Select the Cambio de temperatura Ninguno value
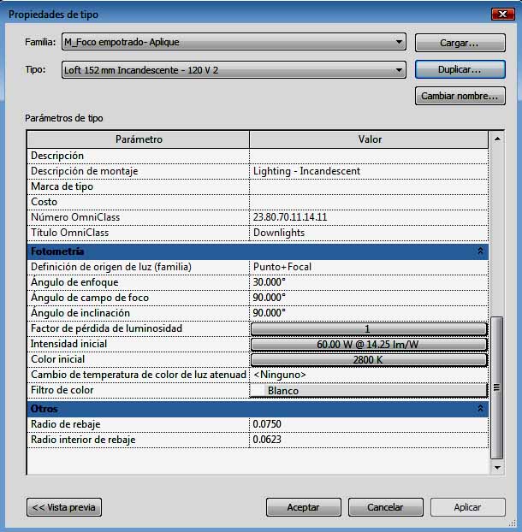The height and width of the screenshot is (532, 522). point(369,375)
